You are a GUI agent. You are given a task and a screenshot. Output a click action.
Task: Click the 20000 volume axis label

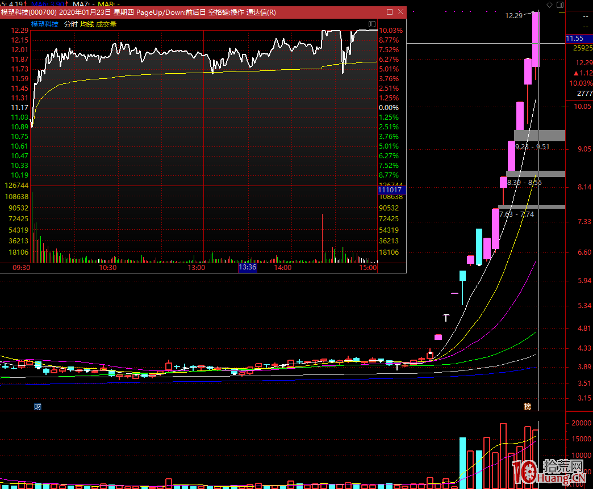pyautogui.click(x=581, y=423)
